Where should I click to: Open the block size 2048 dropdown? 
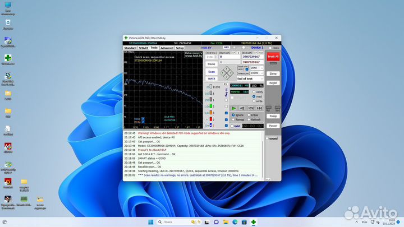[256, 68]
